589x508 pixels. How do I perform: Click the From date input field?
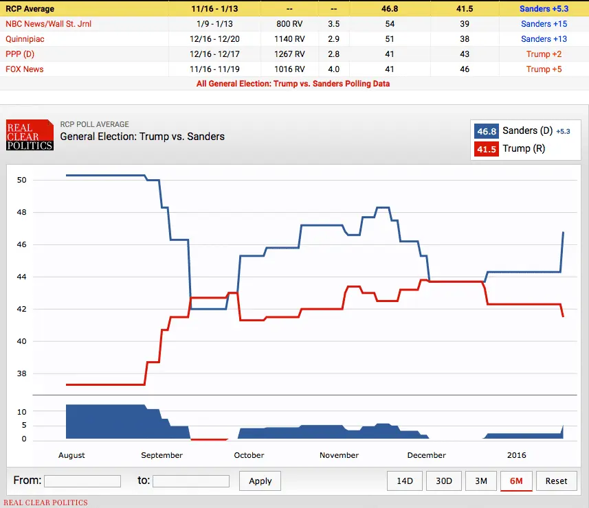click(82, 481)
